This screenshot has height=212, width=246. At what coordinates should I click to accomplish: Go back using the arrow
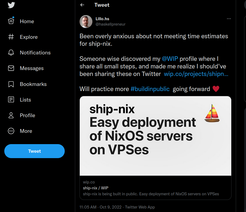pos(82,5)
